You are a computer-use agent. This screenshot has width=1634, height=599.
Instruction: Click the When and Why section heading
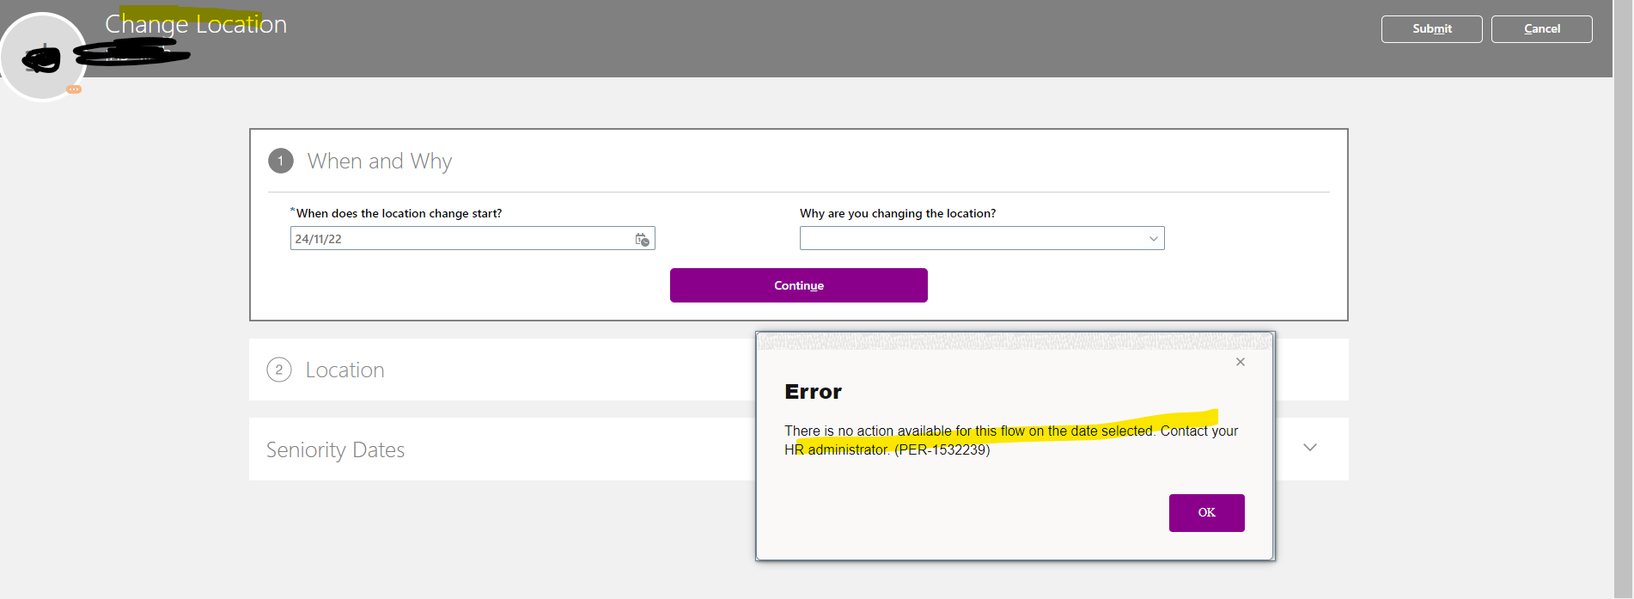379,161
